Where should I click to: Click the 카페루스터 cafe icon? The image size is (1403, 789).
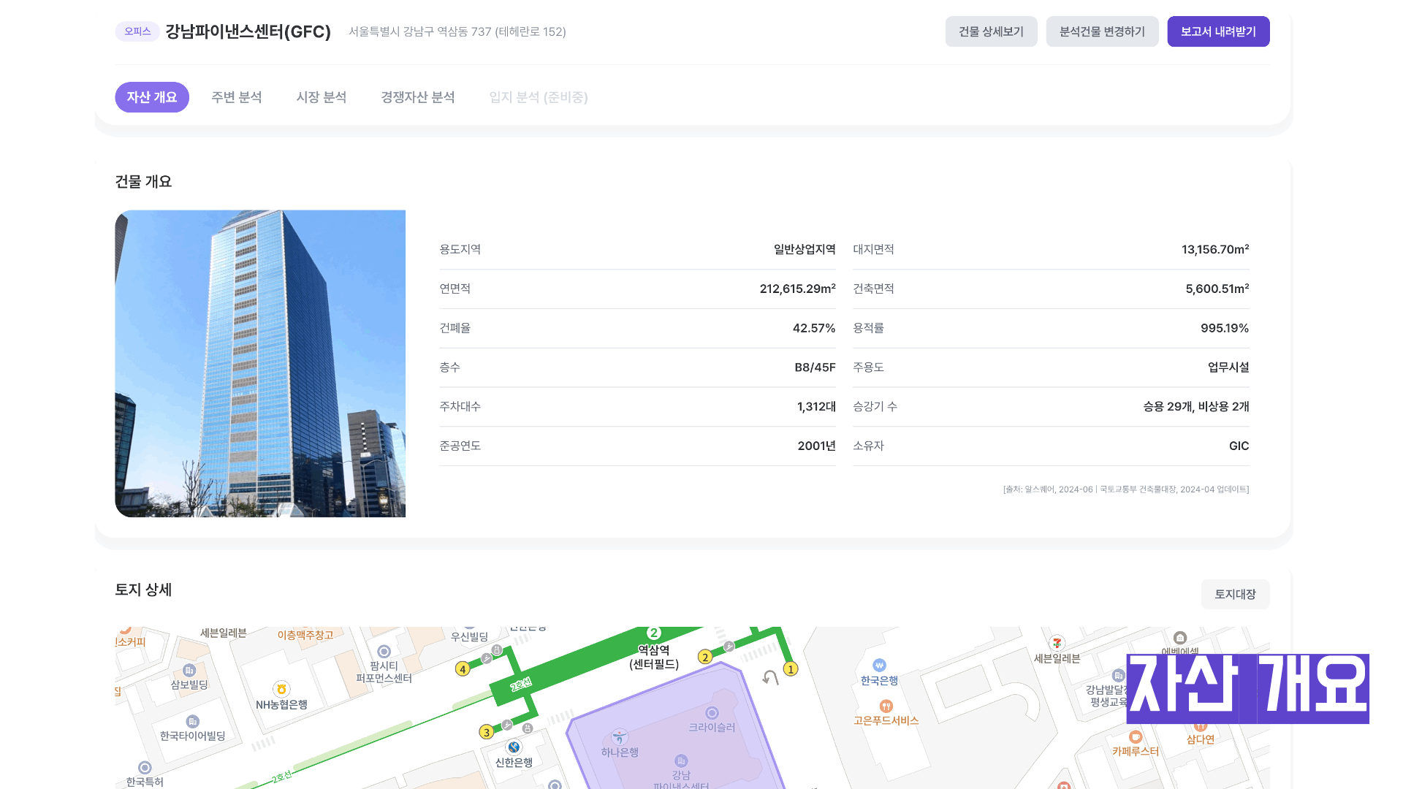[x=1136, y=736]
